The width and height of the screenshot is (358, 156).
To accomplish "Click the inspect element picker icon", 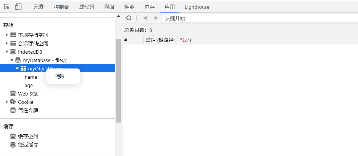I will [x=7, y=7].
